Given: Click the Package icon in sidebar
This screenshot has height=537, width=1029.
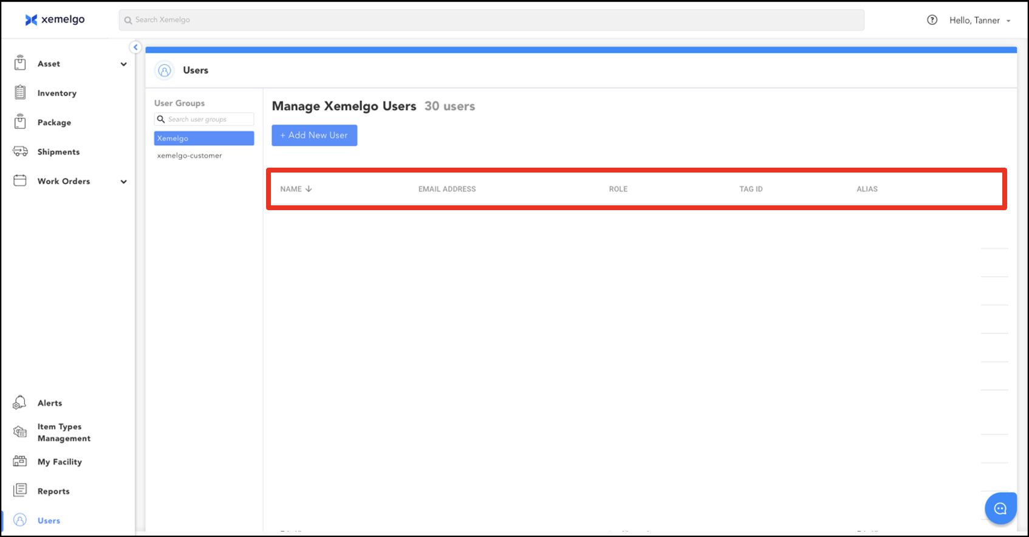Looking at the screenshot, I should pyautogui.click(x=20, y=121).
